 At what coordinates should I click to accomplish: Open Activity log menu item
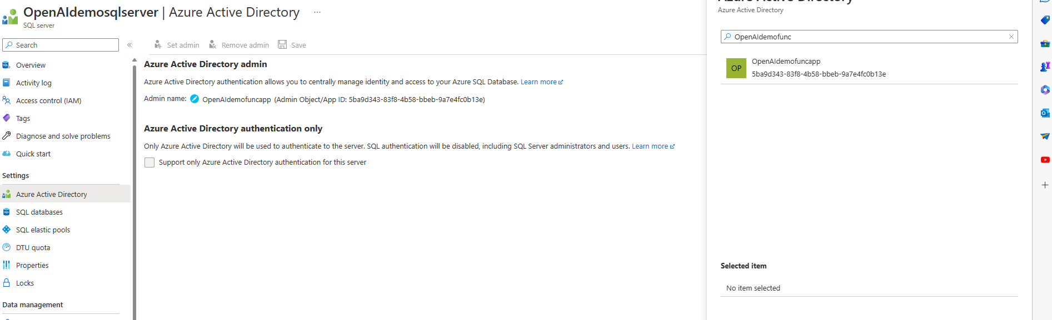34,83
